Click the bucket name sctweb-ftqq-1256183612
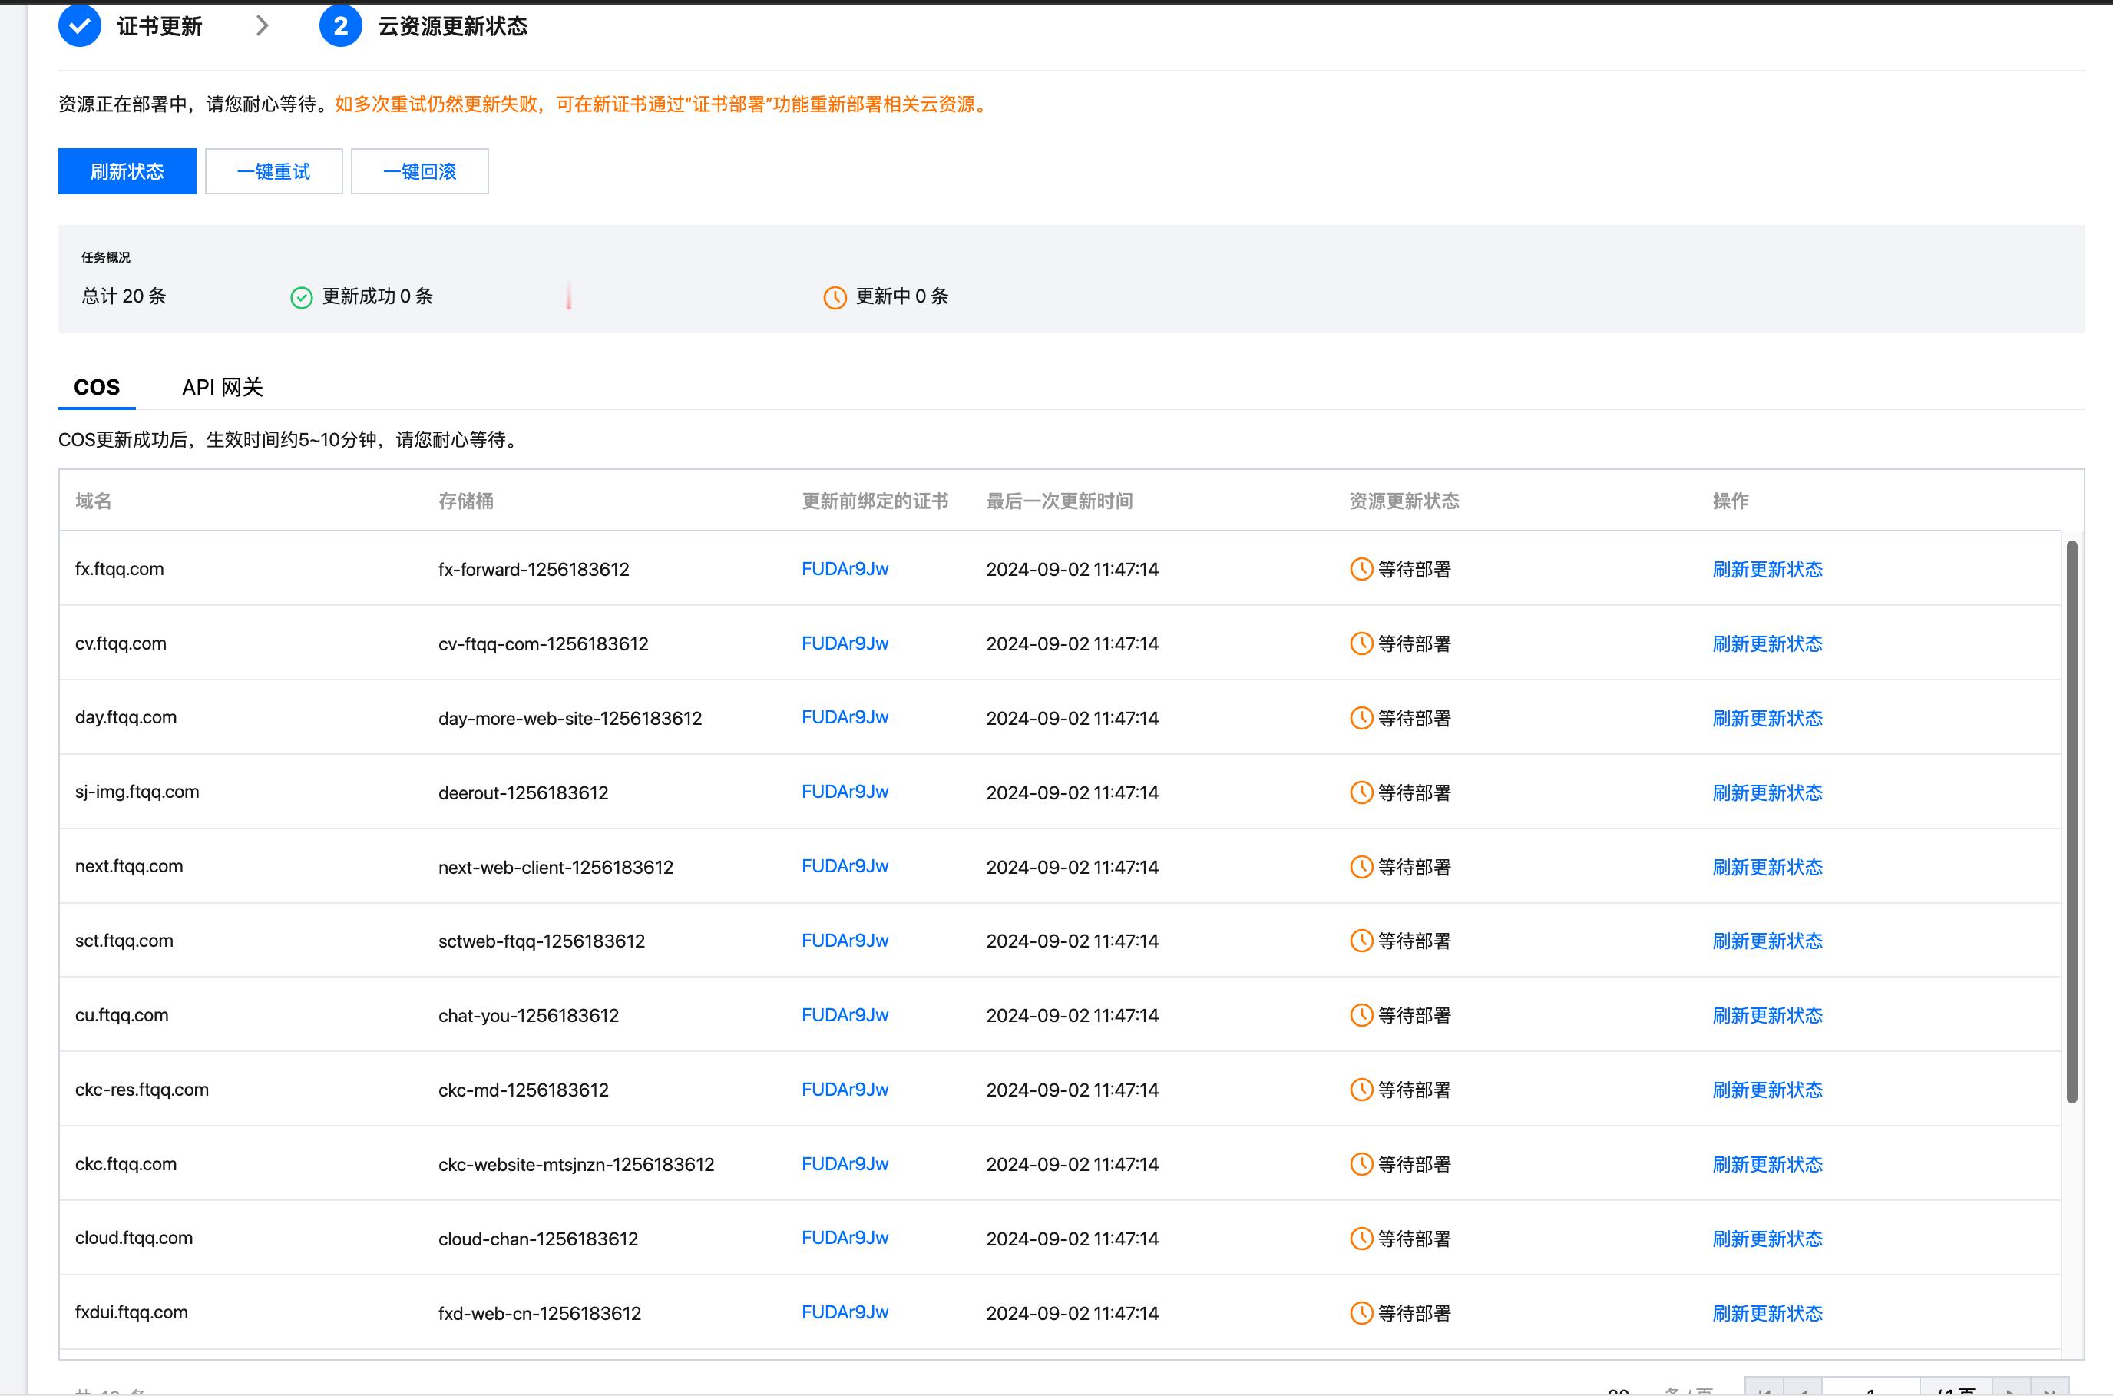The width and height of the screenshot is (2113, 1396). point(541,941)
